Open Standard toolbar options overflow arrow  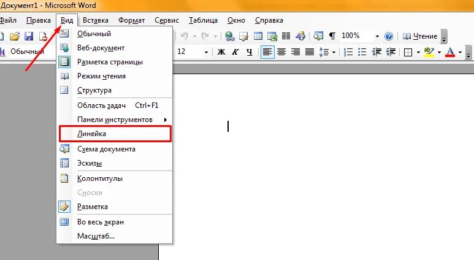pos(444,37)
